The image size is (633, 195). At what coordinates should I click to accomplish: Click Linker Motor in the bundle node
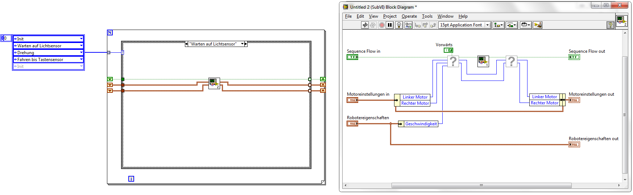[x=545, y=97]
